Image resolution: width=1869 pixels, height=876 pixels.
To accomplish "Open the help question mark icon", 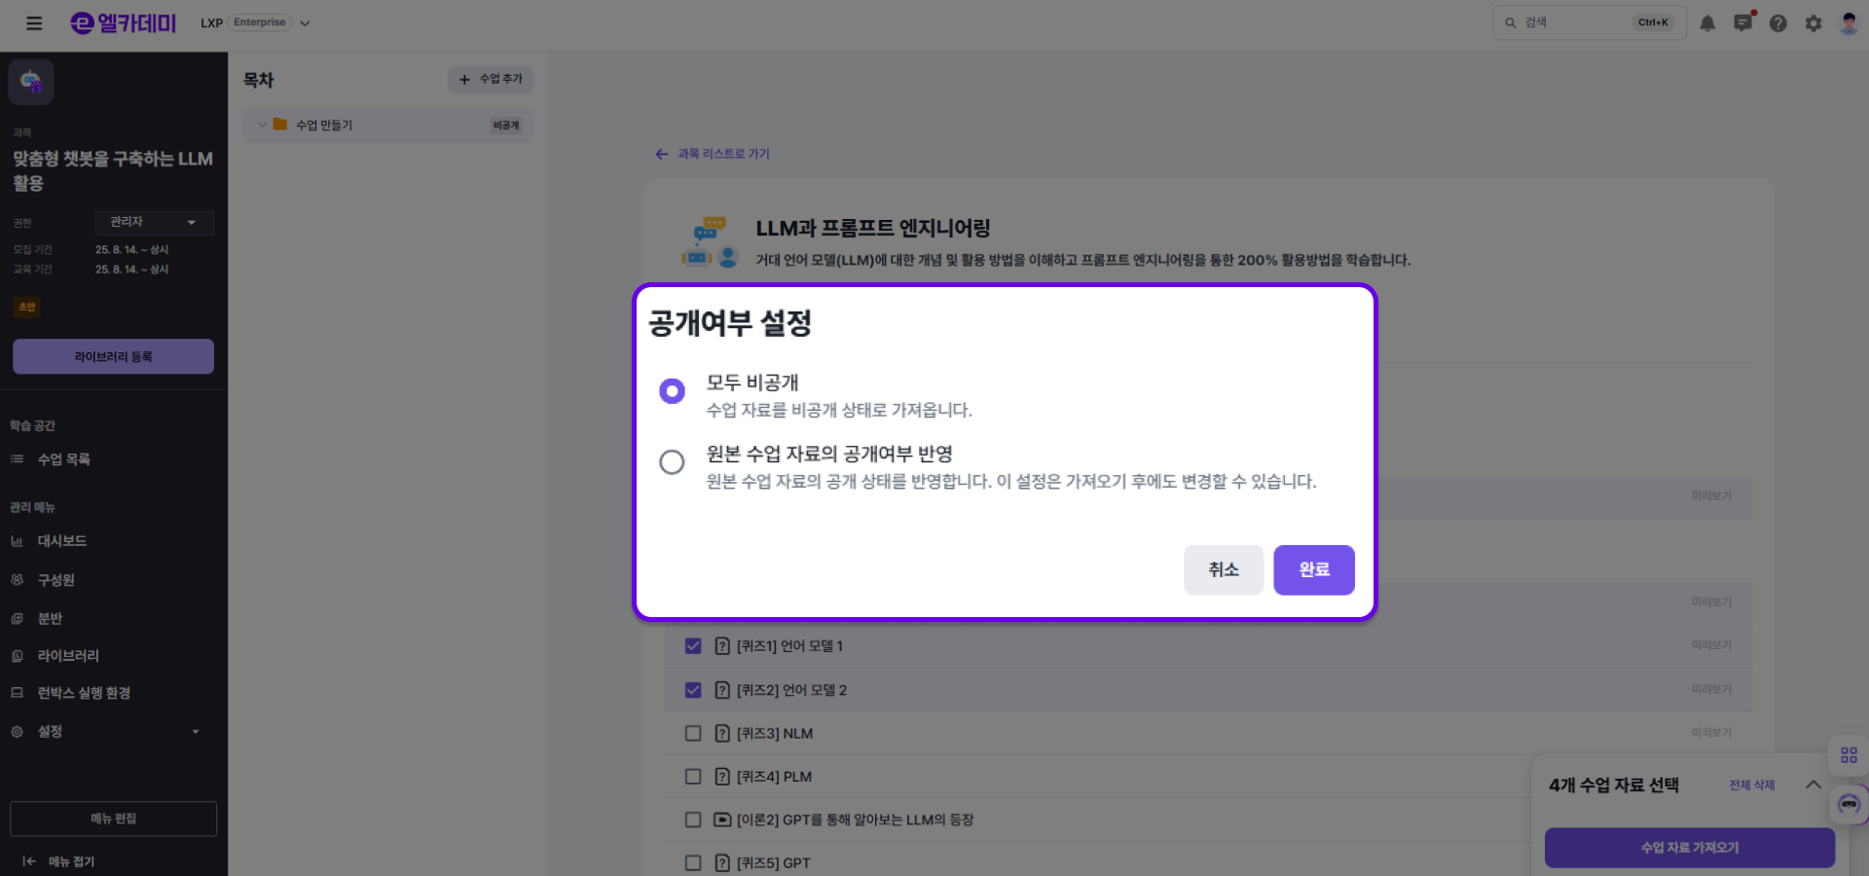I will (1777, 23).
